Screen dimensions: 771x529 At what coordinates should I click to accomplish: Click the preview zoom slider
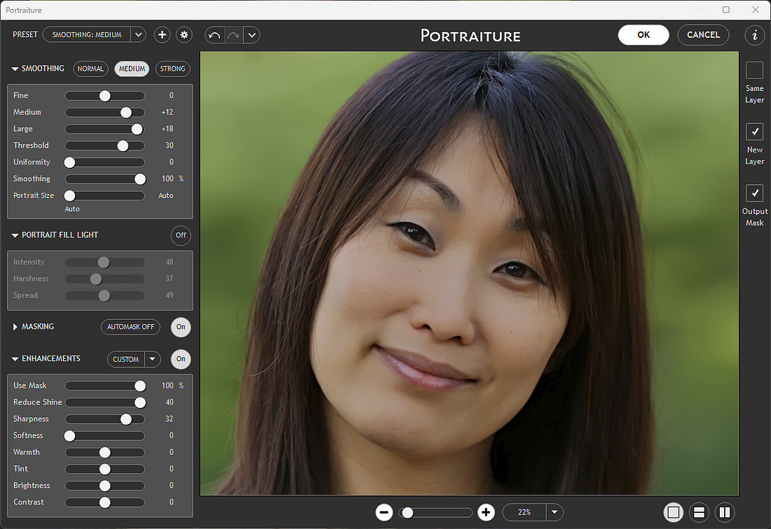tap(436, 513)
